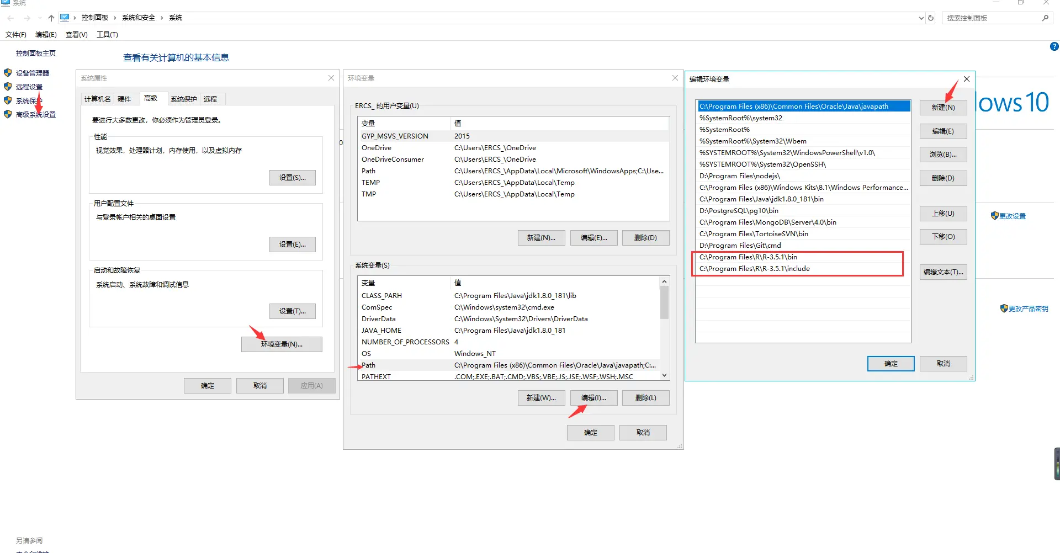Screen dimensions: 1060x553
Task: Click 取消 in 编辑环境变量 dialog
Action: tap(944, 364)
